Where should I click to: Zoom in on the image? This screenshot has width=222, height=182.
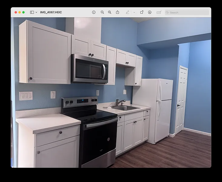[x=110, y=12]
